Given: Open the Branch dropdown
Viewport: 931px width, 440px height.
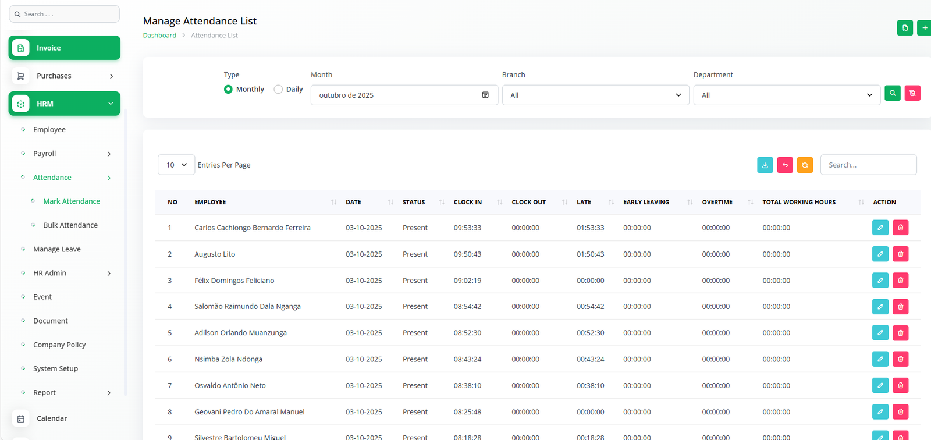Looking at the screenshot, I should pos(595,95).
